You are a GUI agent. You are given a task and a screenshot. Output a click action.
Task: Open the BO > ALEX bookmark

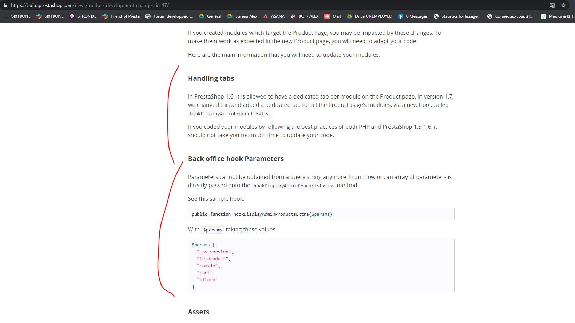(x=305, y=16)
